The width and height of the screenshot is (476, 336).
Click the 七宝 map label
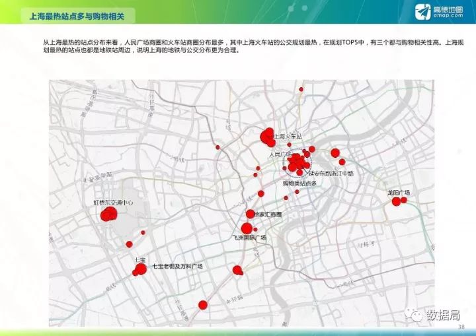point(140,260)
